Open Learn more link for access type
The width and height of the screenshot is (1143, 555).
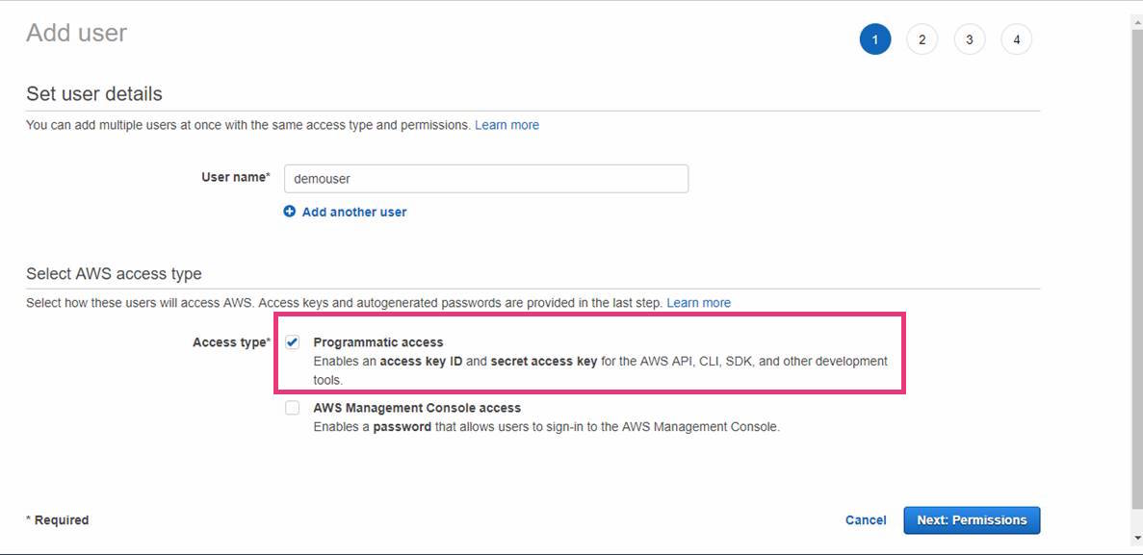click(698, 303)
